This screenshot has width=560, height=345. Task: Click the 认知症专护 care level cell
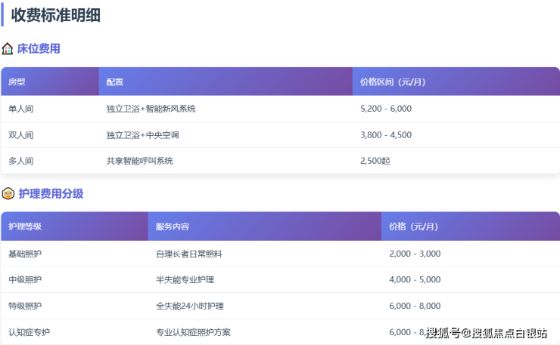tap(29, 332)
